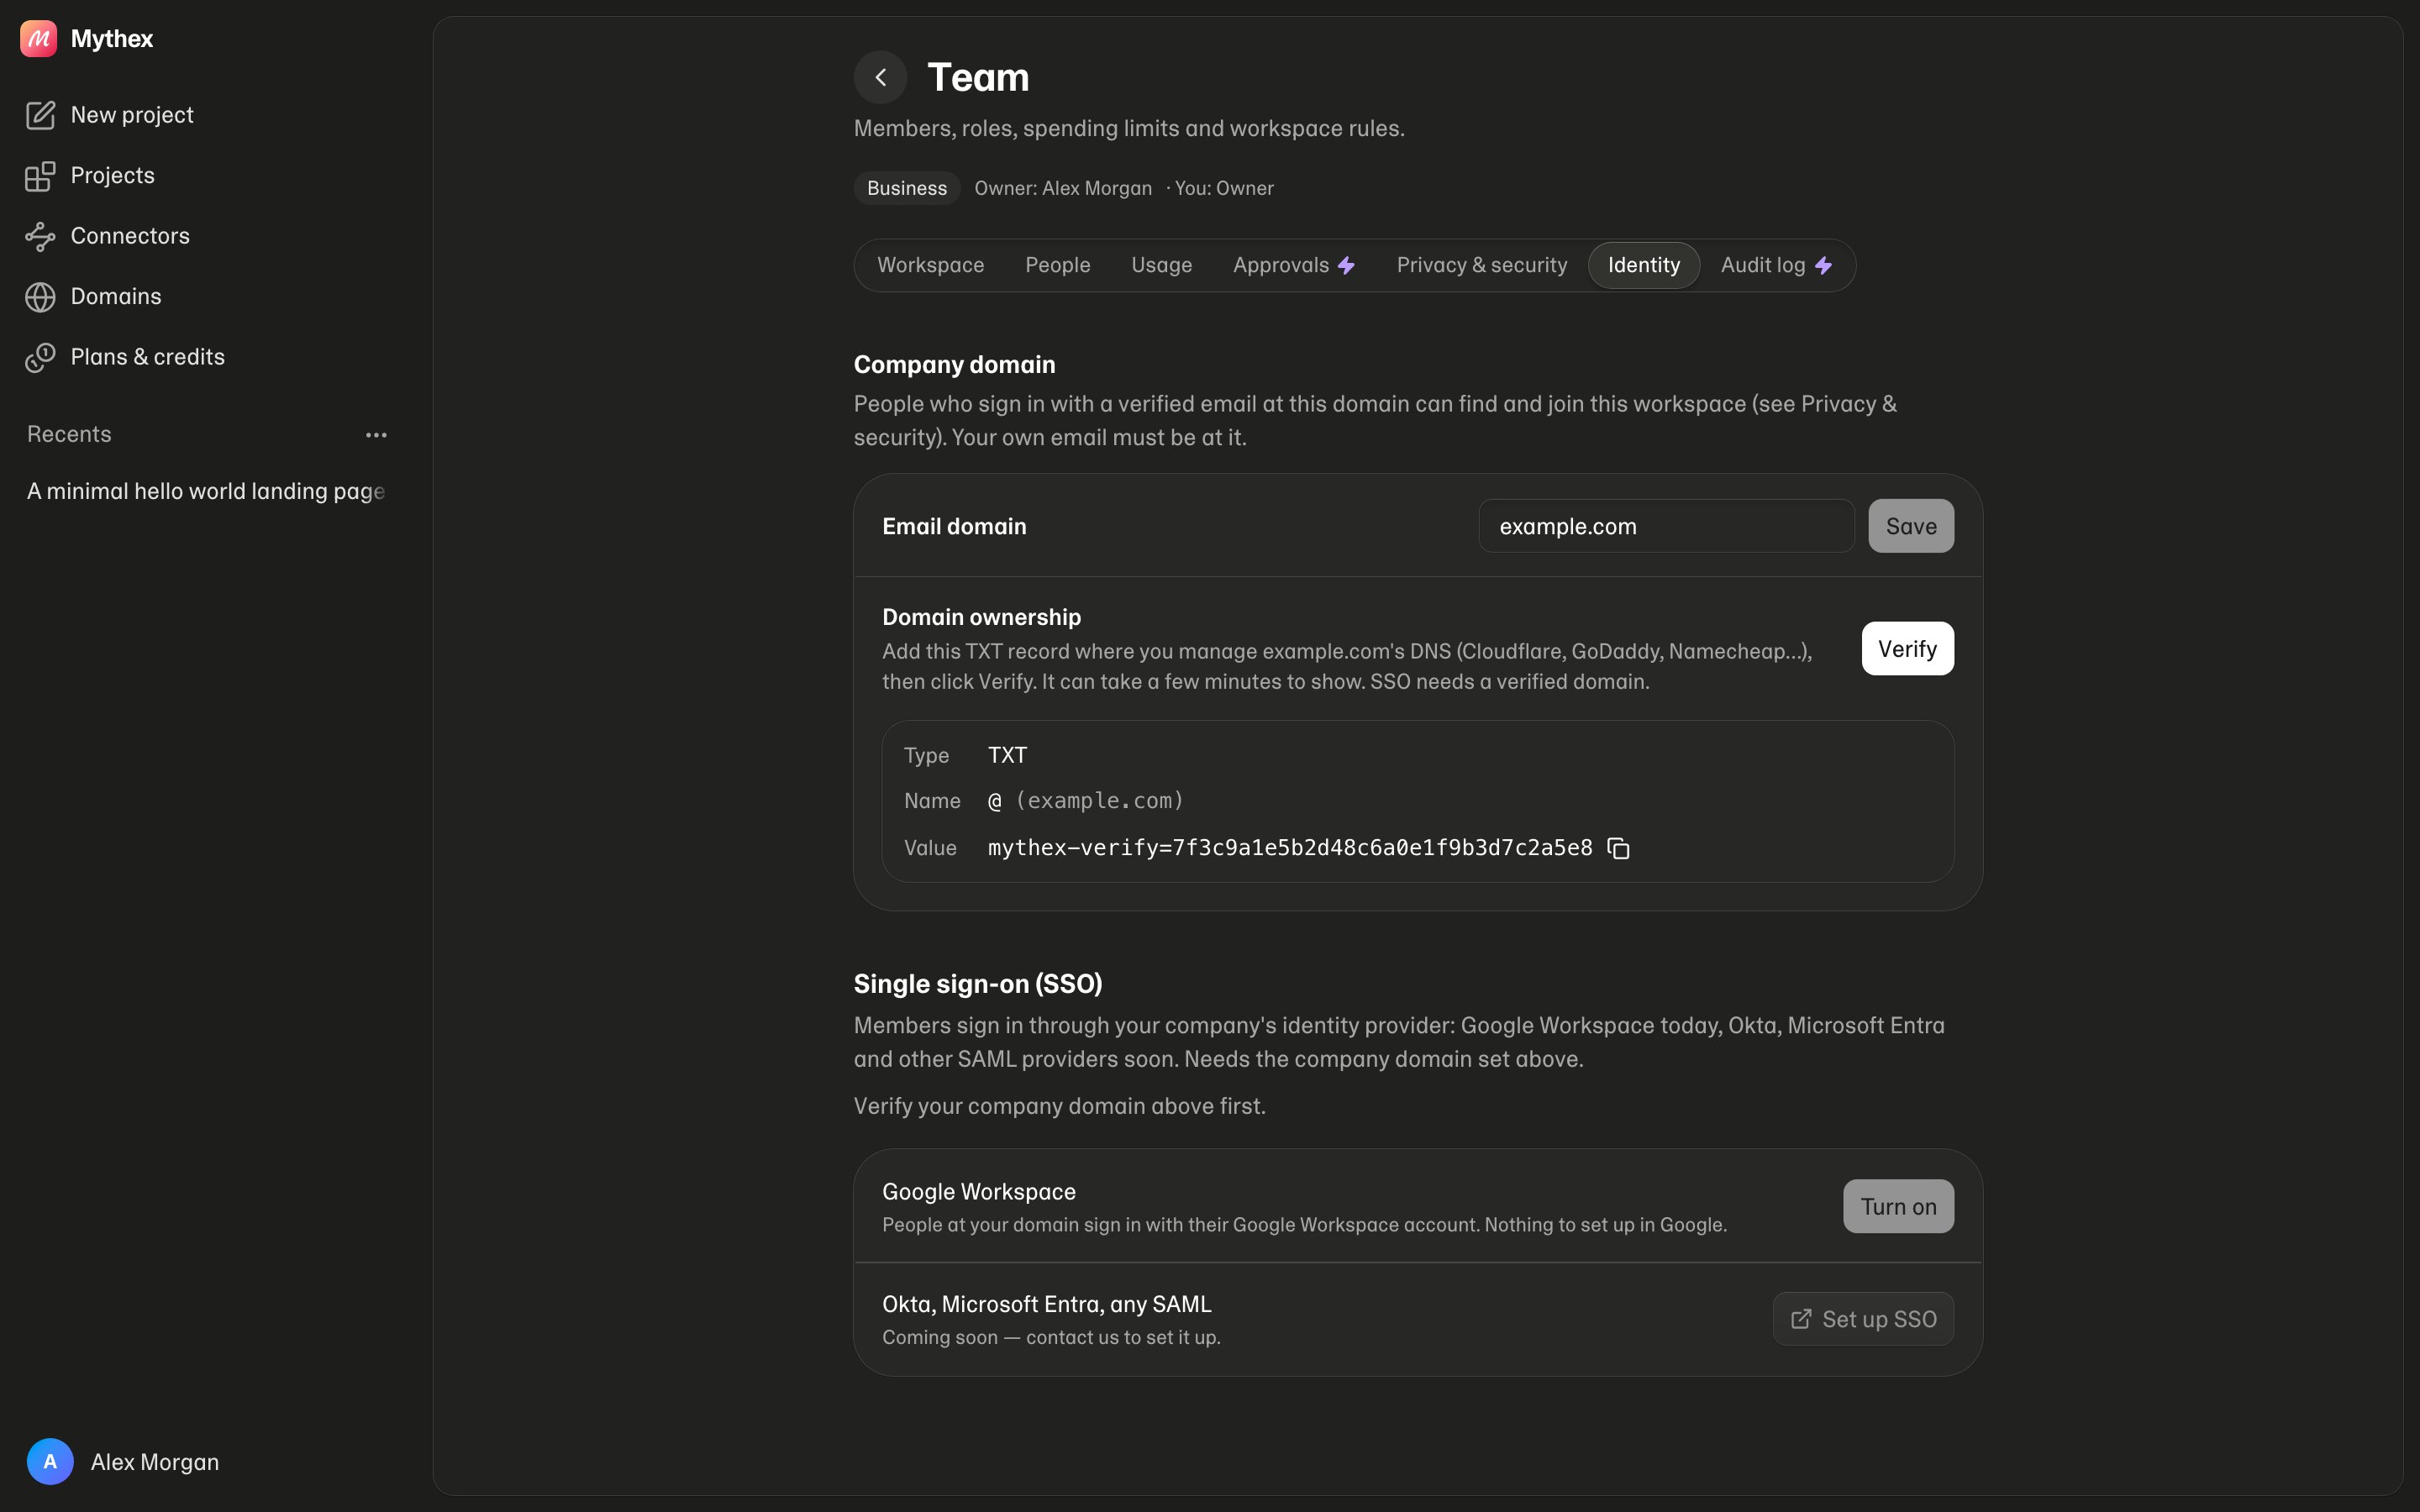Switch to the People tab
Viewport: 2420px width, 1512px height.
(x=1058, y=265)
